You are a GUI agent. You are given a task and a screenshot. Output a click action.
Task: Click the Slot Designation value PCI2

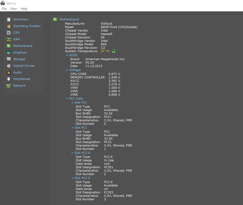108,142
